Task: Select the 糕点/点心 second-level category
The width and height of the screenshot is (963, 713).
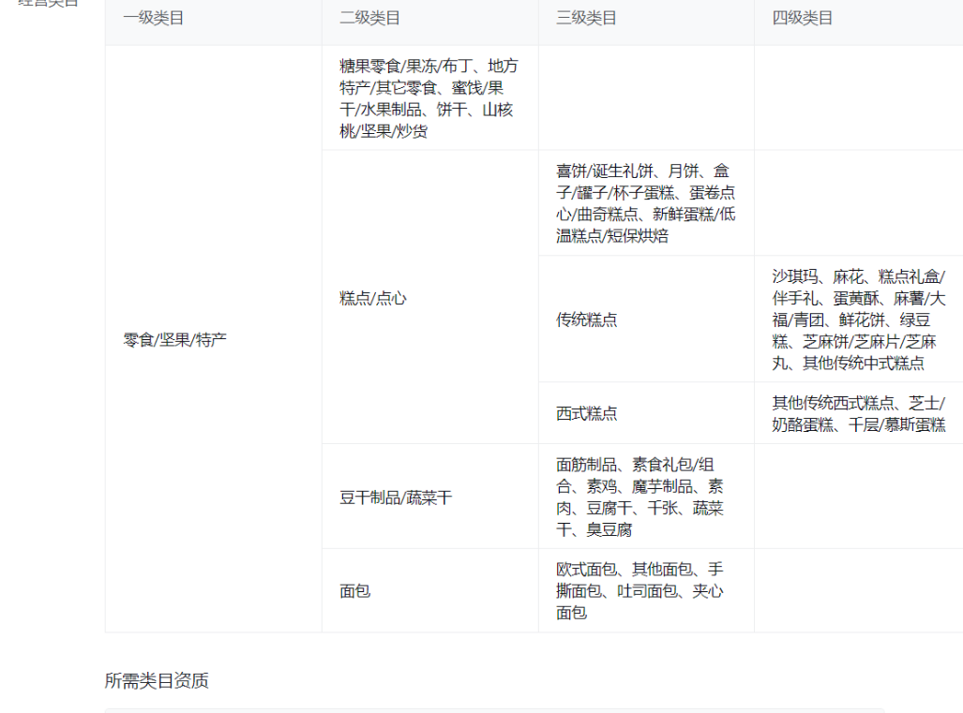Action: pos(373,298)
